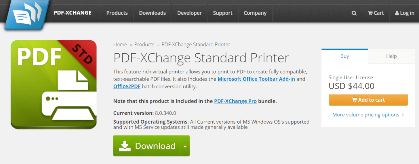Follow the Microsoft Office Toolbar Add-in link
Image resolution: width=419 pixels, height=164 pixels.
pos(256,79)
